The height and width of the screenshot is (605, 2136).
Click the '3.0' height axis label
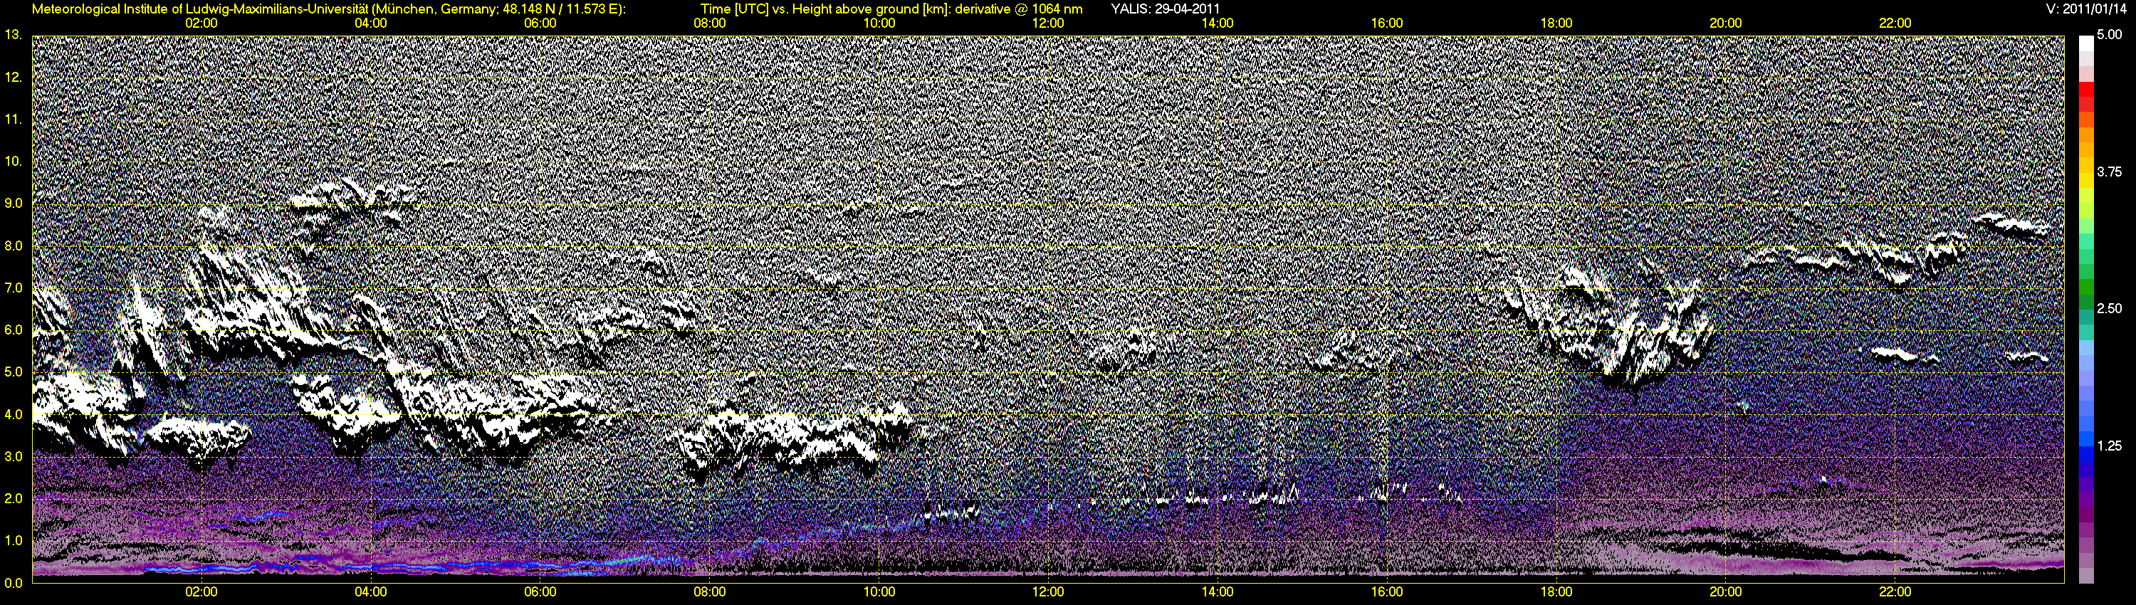[x=12, y=457]
